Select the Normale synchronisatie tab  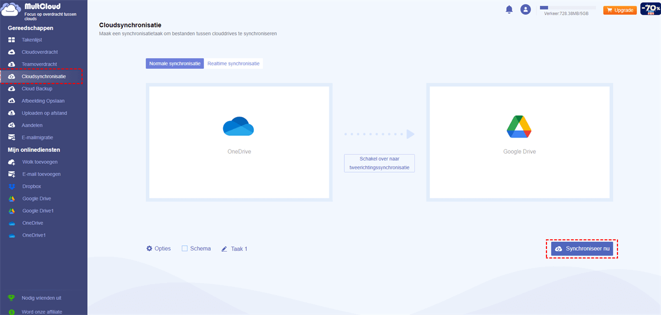pos(175,64)
